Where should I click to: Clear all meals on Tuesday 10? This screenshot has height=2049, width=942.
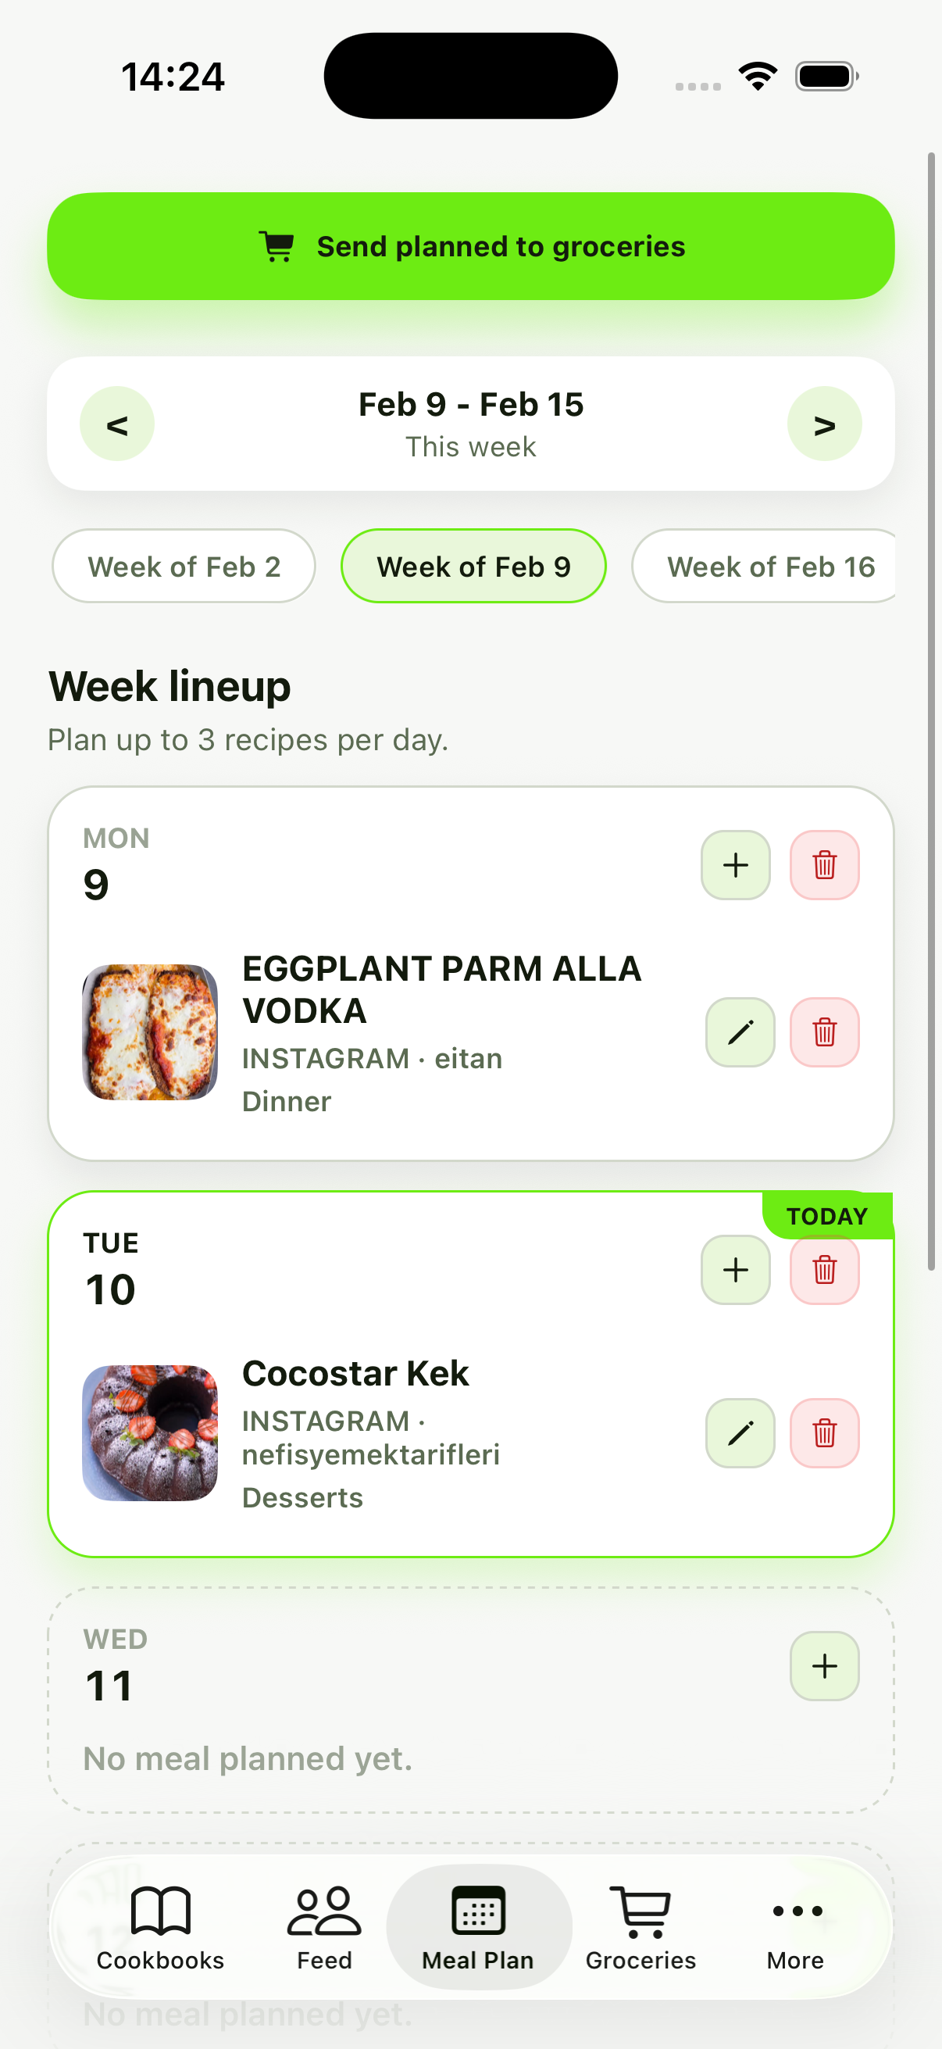[x=824, y=1269]
